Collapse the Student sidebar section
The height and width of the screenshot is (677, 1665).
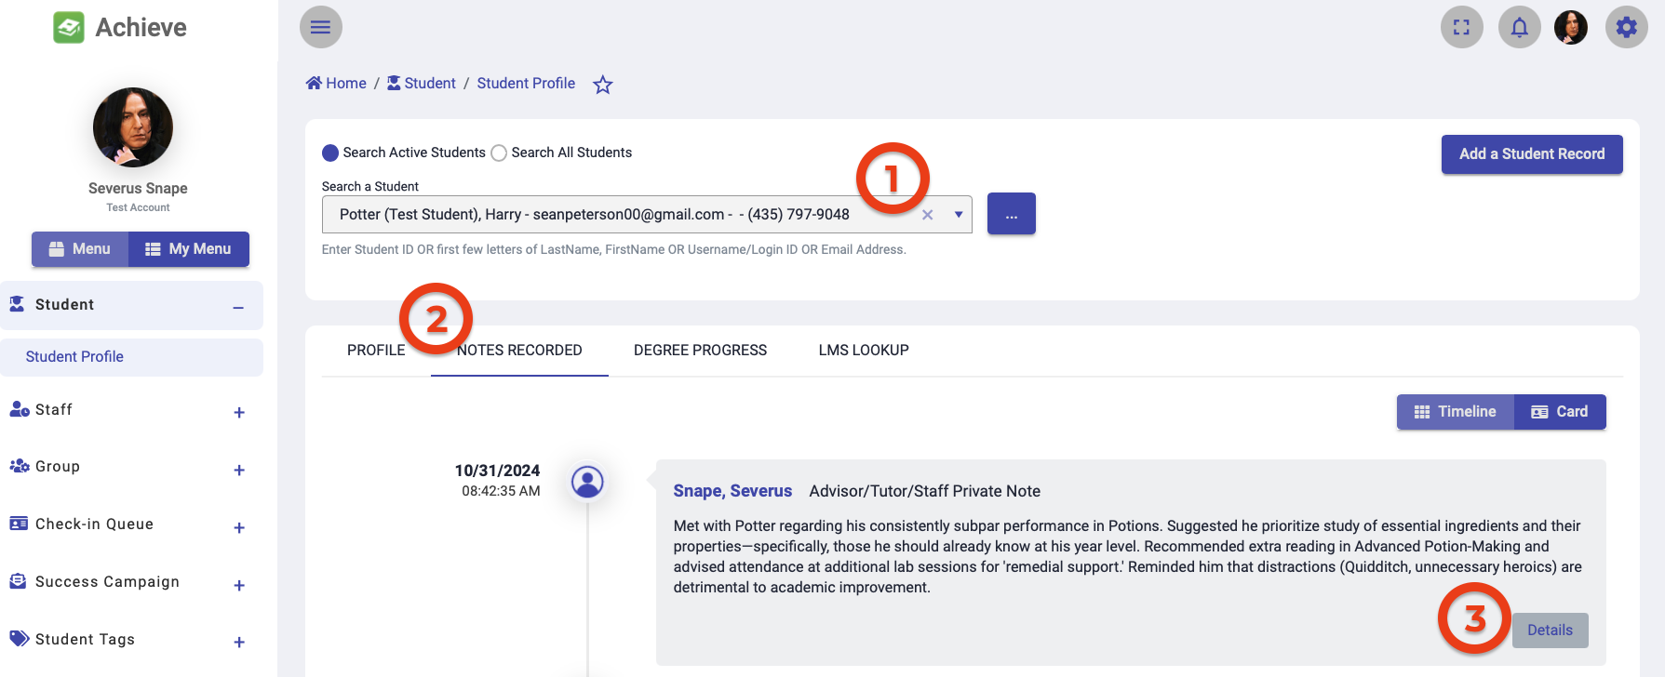point(238,307)
